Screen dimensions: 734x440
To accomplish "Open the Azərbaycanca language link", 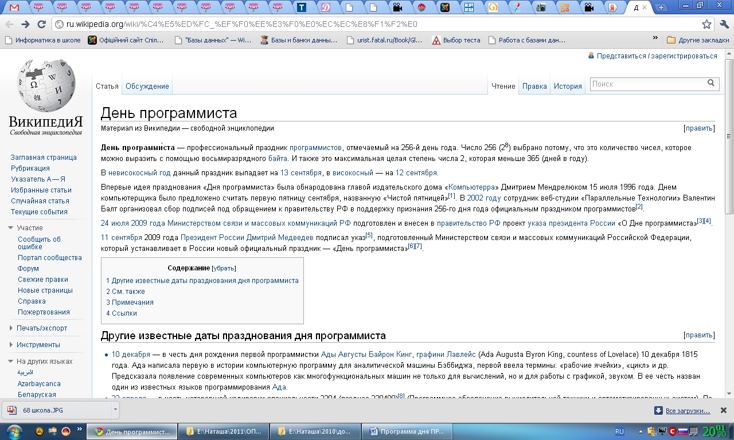I will [x=39, y=384].
